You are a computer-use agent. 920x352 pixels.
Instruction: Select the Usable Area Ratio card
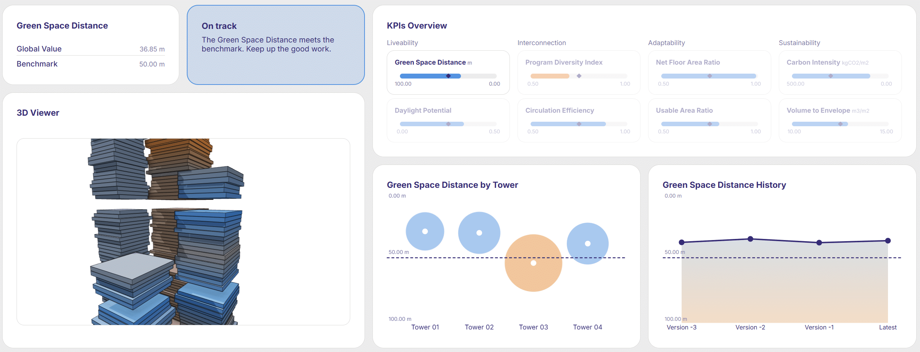[709, 120]
